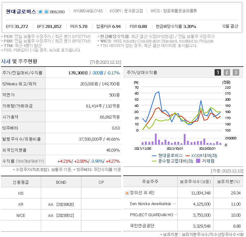Click the phone icon beside stock code 086280
The image size is (246, 237).
pyautogui.click(x=46, y=12)
